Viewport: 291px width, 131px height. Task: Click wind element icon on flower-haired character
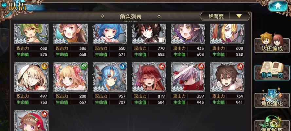coord(84,66)
